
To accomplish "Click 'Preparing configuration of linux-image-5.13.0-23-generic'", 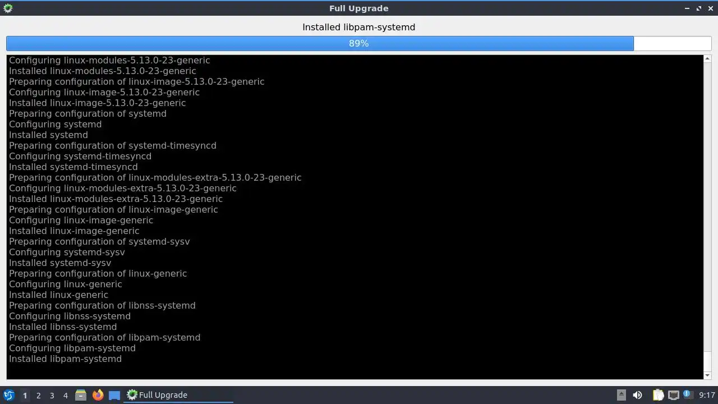I will [137, 81].
